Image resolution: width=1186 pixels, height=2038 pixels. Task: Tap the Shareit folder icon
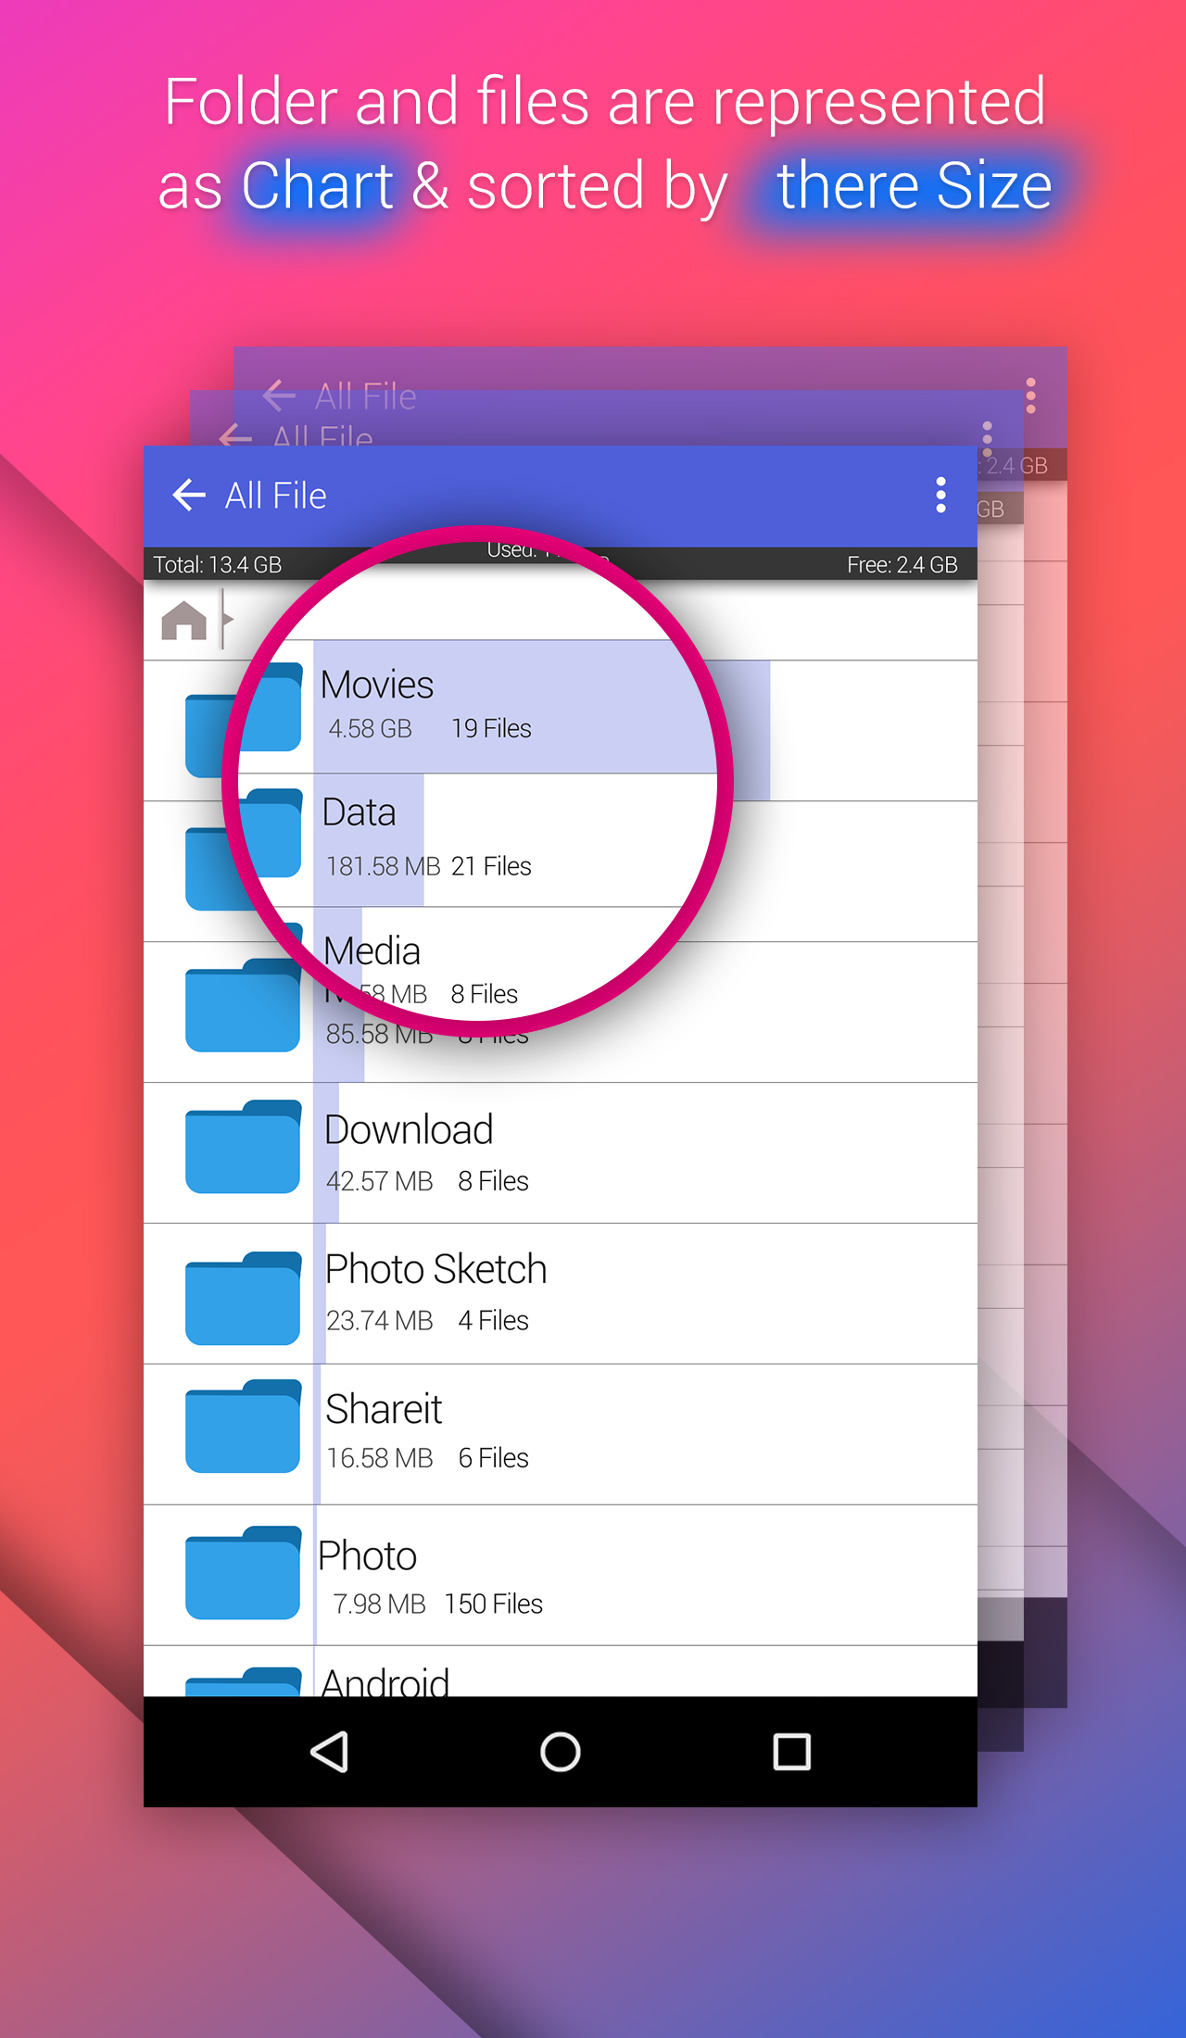pos(243,1428)
